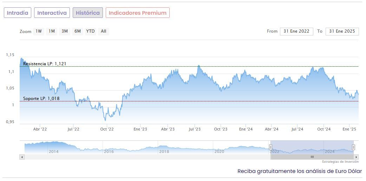
Task: Set zoom range to 1M
Action: [52, 31]
